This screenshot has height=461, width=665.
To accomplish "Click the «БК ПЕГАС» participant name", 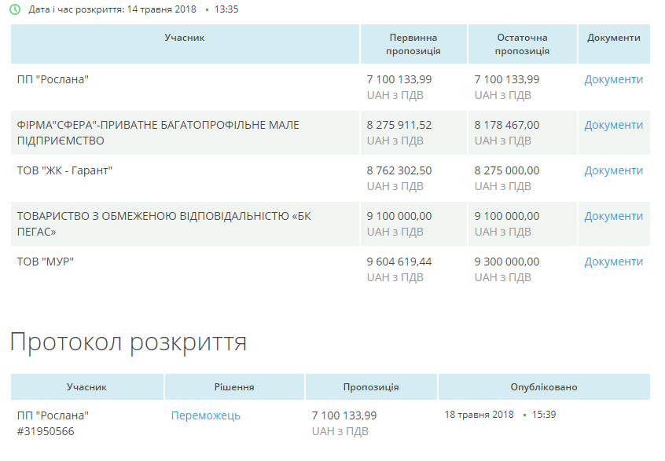I will [x=163, y=224].
